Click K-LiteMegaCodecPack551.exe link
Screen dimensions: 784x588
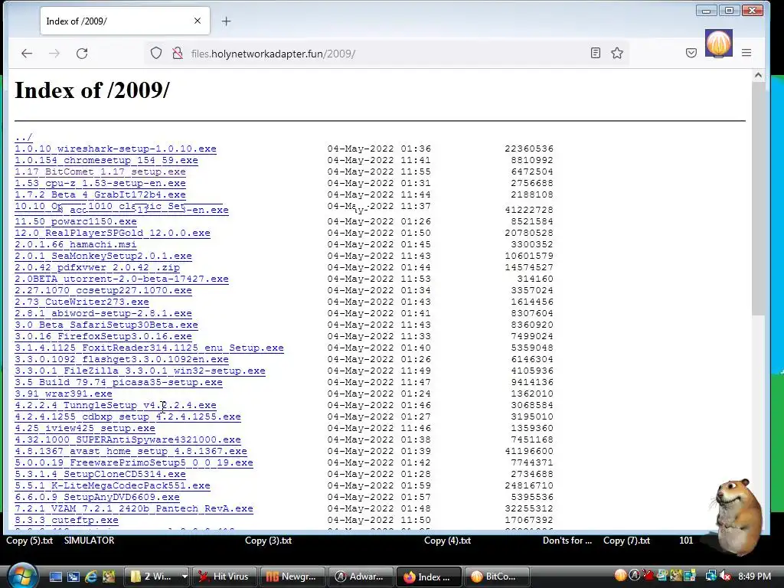coord(113,485)
